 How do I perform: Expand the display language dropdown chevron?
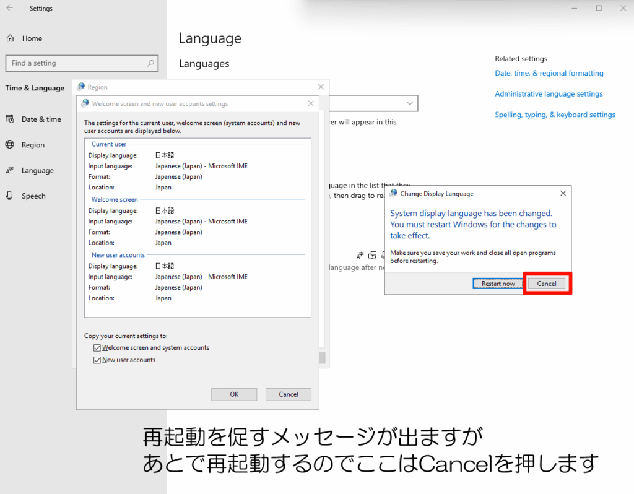410,103
